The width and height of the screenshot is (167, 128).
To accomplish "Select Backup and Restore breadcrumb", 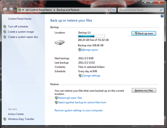I will coord(68,10).
